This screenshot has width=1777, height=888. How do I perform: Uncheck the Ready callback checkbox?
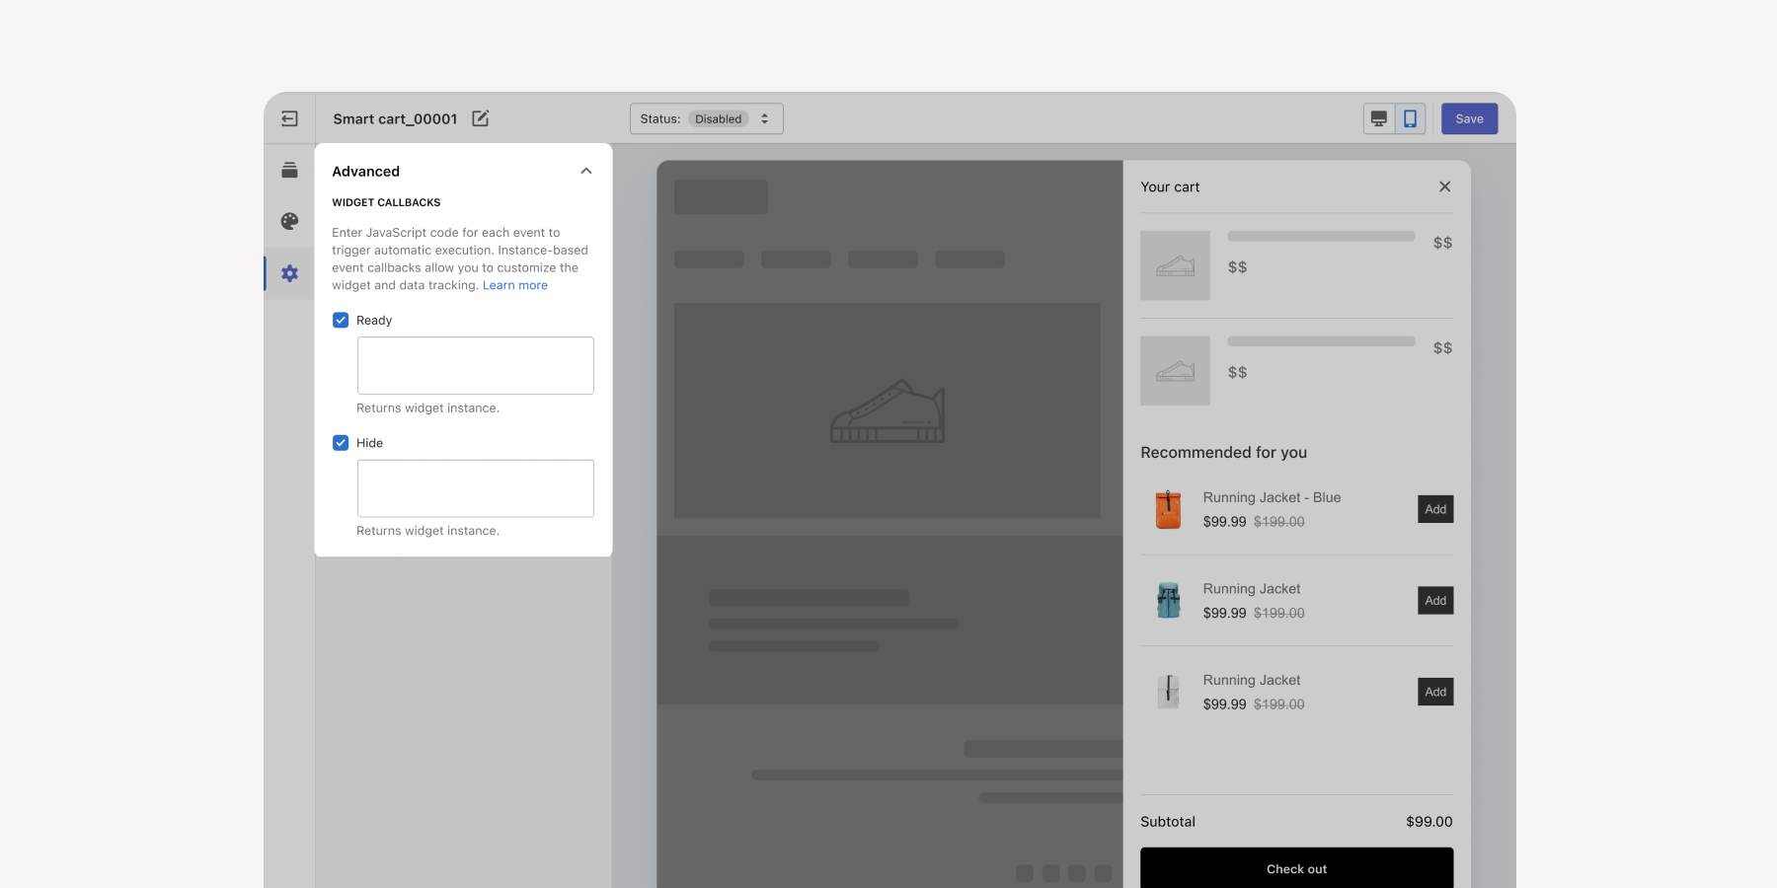pyautogui.click(x=341, y=320)
